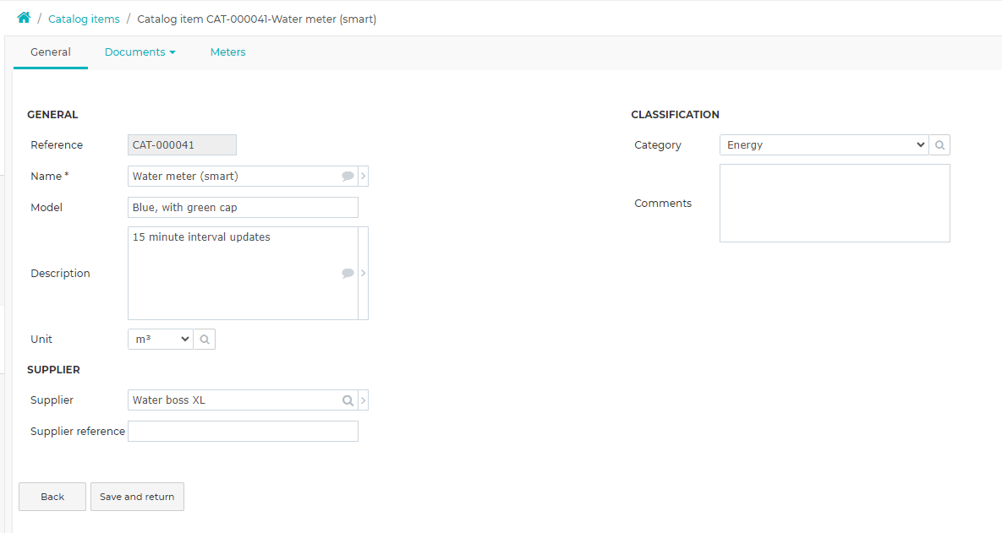1002x533 pixels.
Task: Click the Unit search magnifier icon
Action: pos(205,340)
